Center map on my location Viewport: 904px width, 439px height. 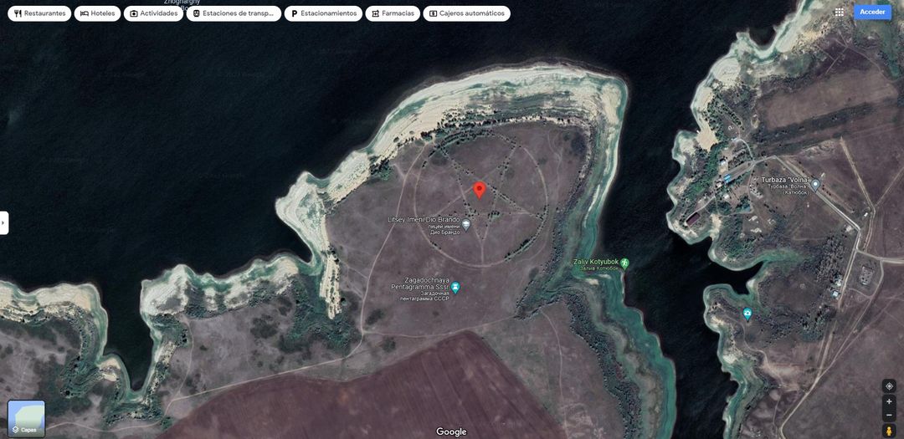tap(889, 386)
